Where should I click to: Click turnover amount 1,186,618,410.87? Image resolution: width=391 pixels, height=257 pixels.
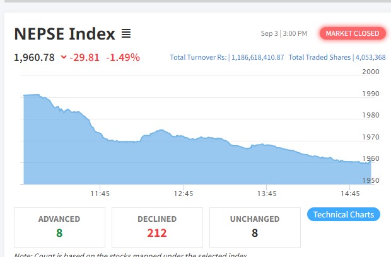point(257,58)
